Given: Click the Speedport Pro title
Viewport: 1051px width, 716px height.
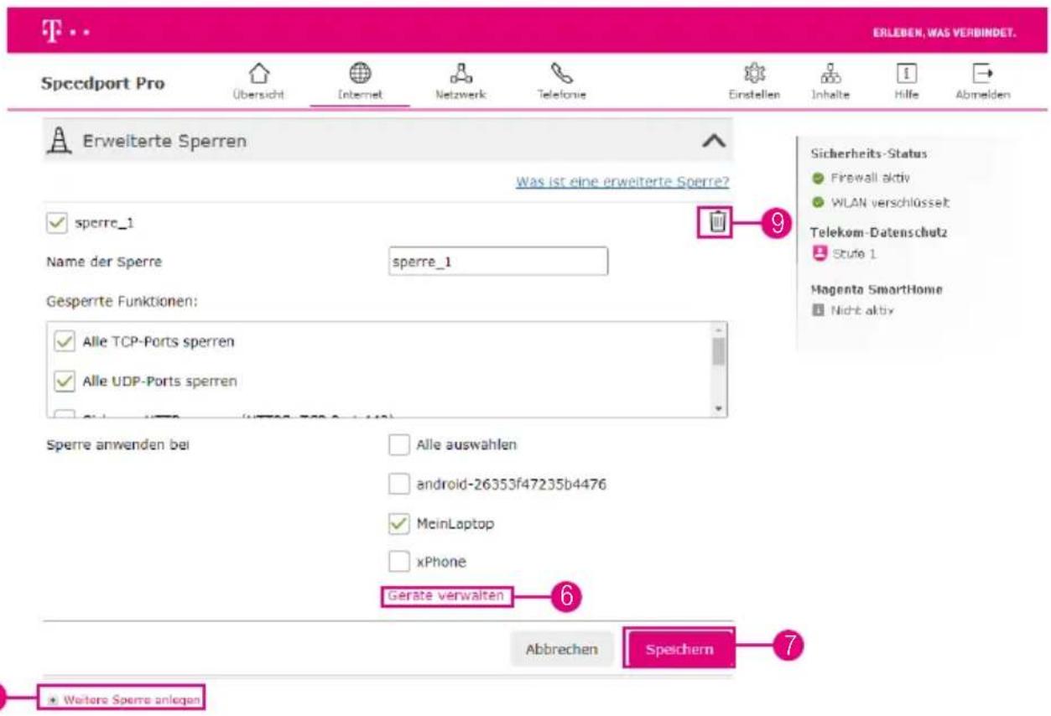Looking at the screenshot, I should (102, 84).
